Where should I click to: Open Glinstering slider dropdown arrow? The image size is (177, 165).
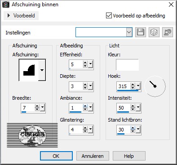click(90, 129)
